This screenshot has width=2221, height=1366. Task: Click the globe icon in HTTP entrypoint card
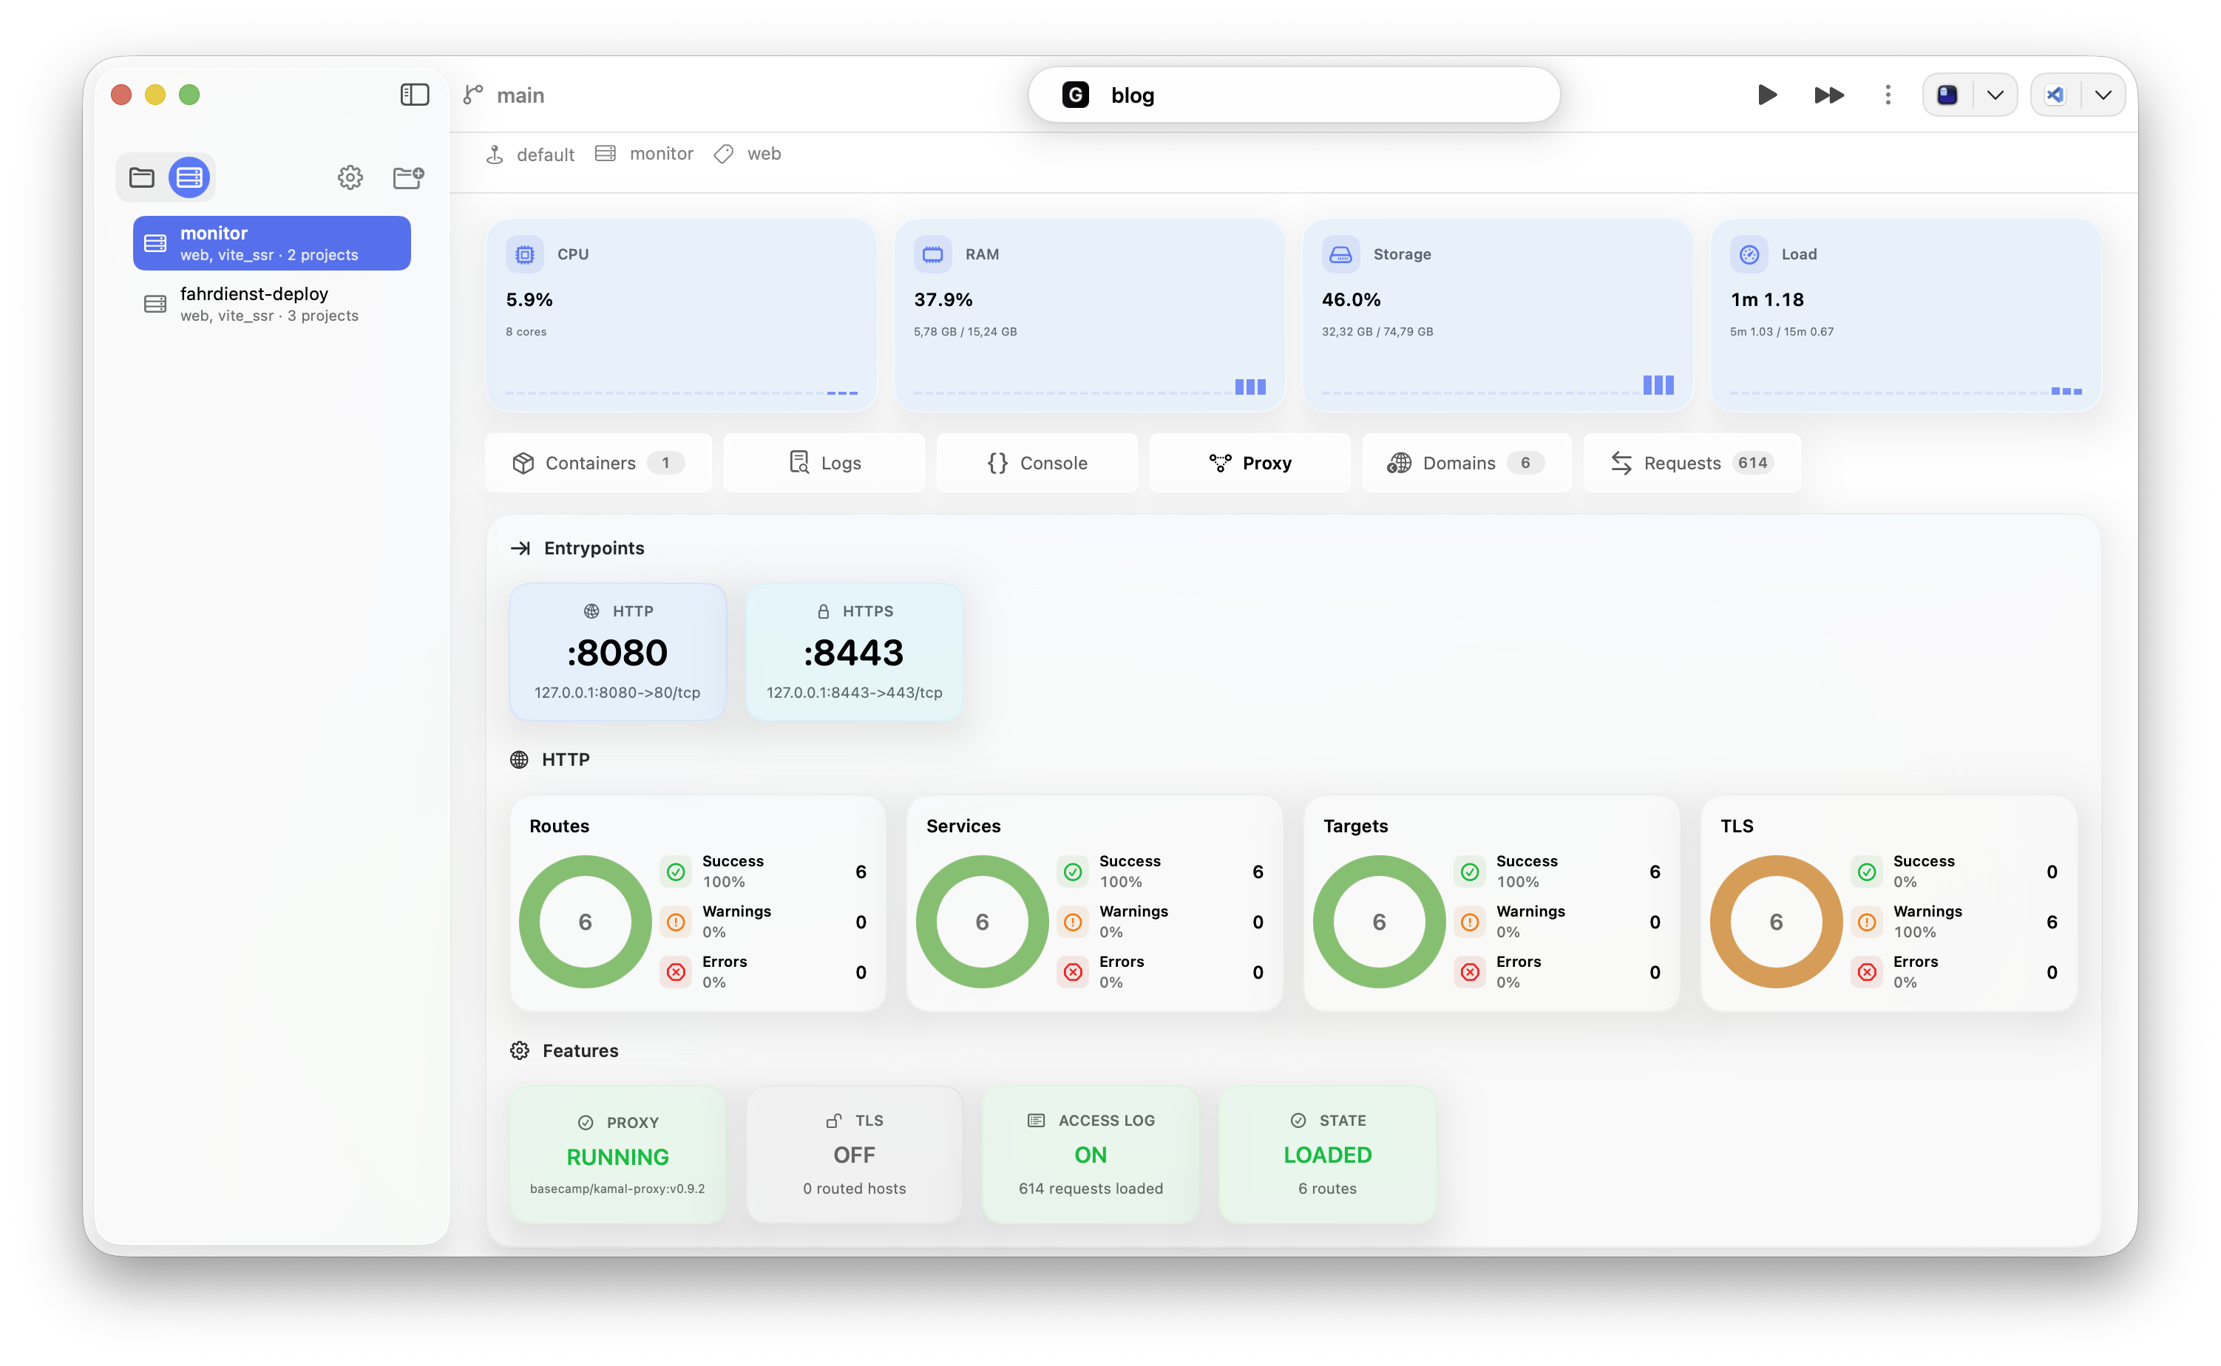tap(591, 611)
